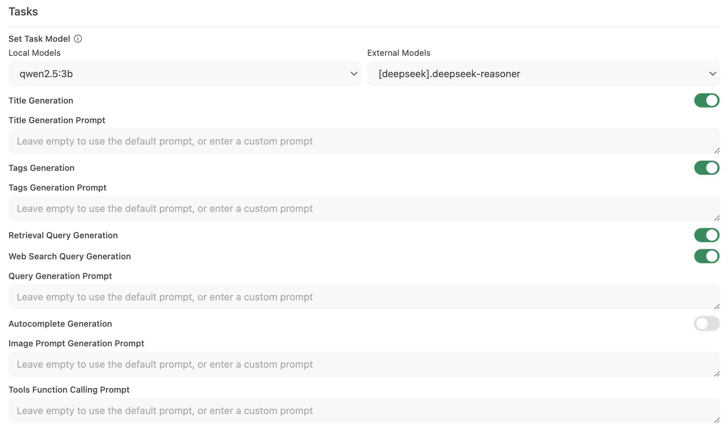
Task: Click the Tags Generation Prompt resize handle
Action: (717, 218)
